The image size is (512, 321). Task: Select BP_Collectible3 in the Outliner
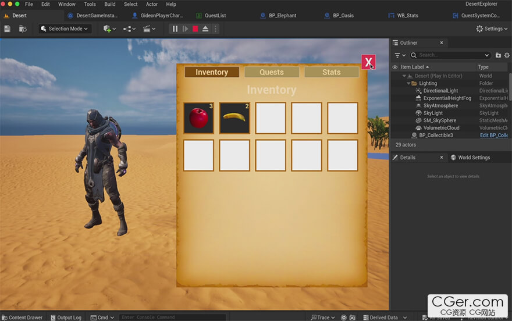tap(436, 135)
